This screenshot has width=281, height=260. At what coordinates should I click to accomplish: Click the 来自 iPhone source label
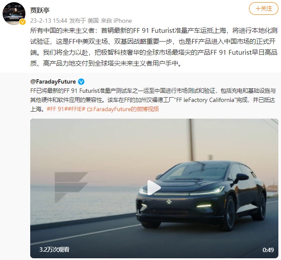[116, 21]
